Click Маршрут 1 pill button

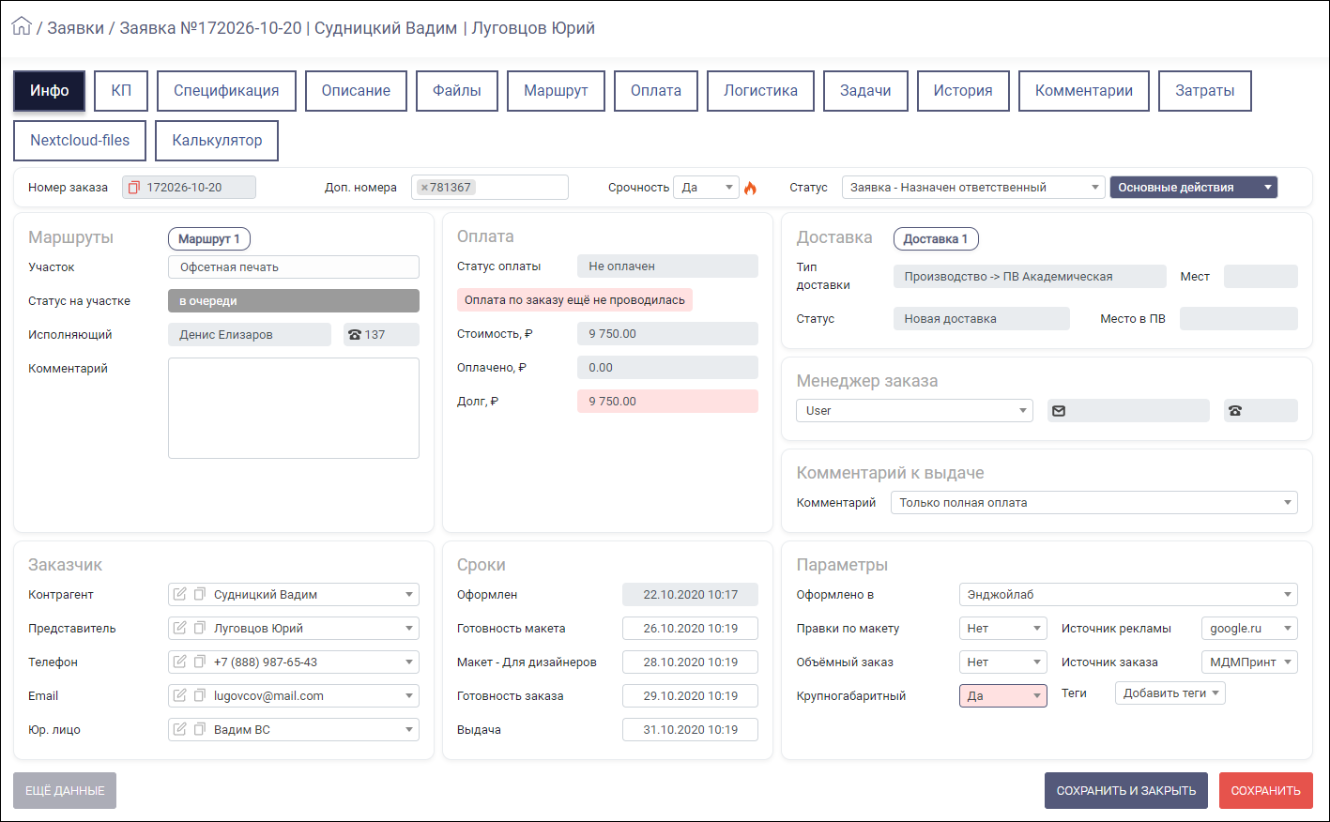(209, 239)
